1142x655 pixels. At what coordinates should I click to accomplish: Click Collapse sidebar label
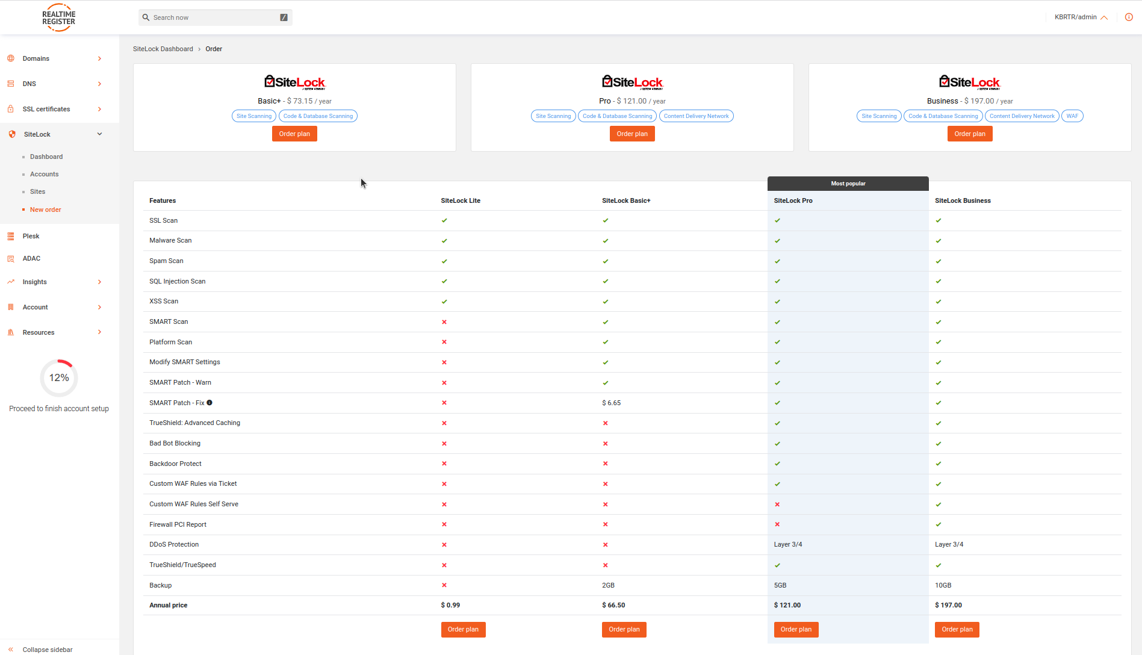[x=48, y=650]
